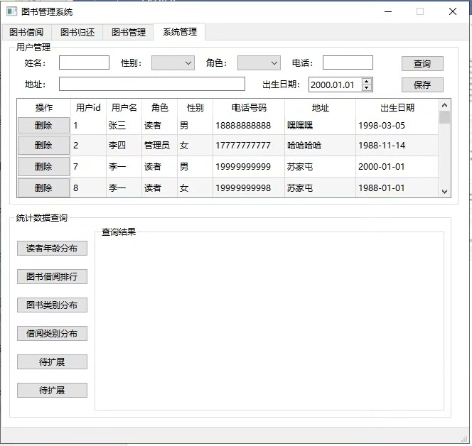Select address cell 哈哈哈哈

(321, 146)
